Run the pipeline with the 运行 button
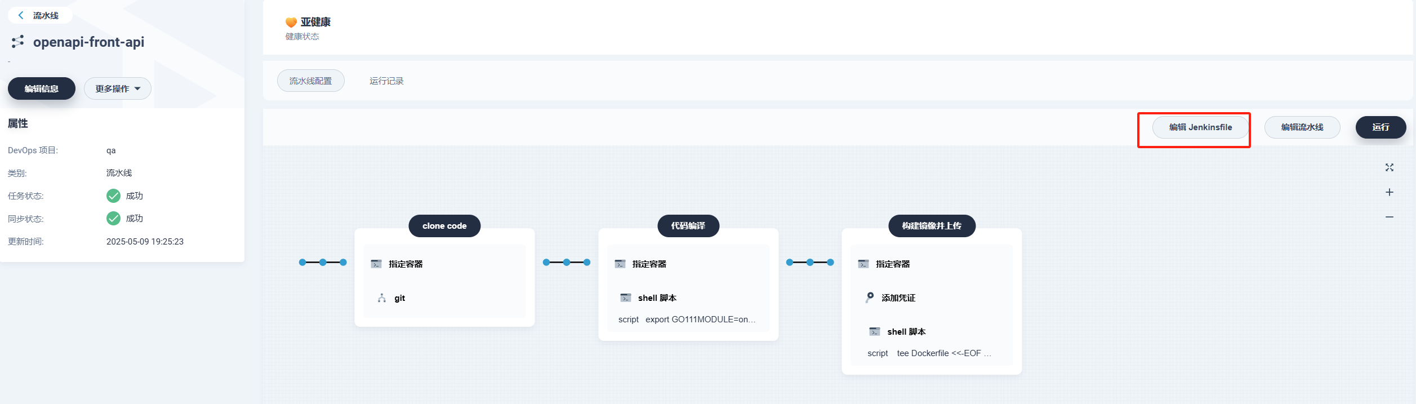The height and width of the screenshot is (404, 1416). pyautogui.click(x=1381, y=127)
